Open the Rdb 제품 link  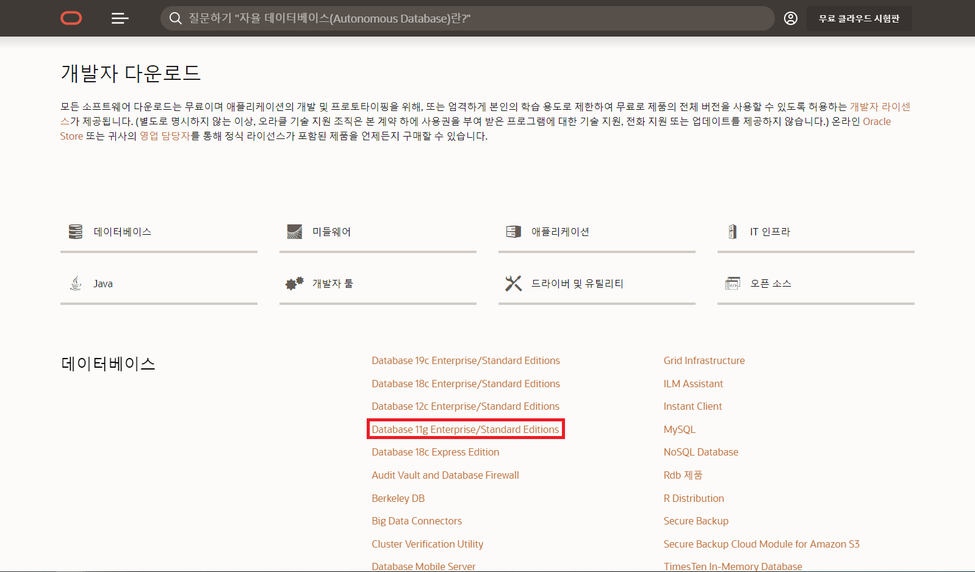[x=683, y=475]
